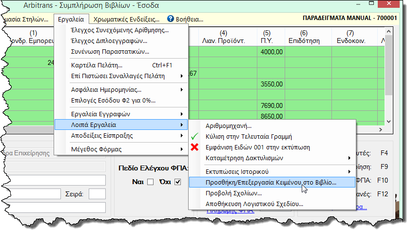Click the partially visible Στηλών menu item

26,19
